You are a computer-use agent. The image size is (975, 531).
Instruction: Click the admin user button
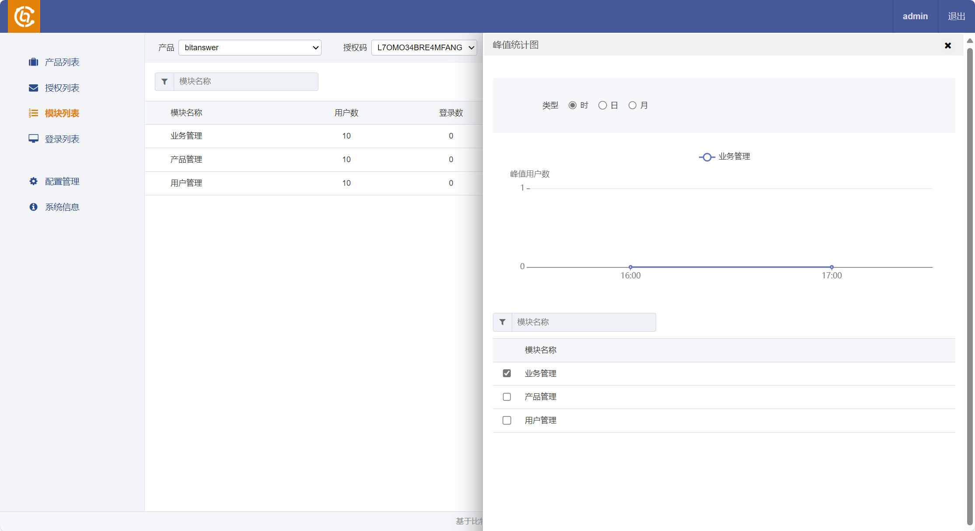915,16
